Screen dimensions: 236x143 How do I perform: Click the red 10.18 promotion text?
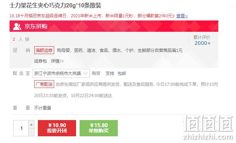92,16
